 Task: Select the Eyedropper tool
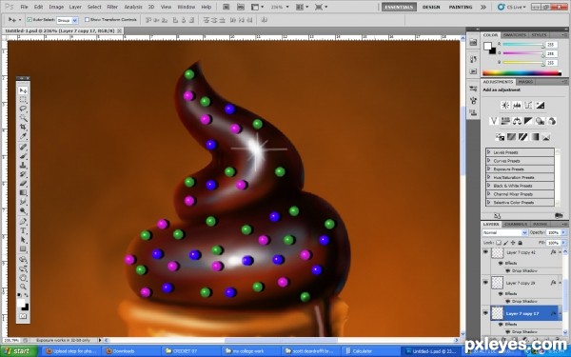23,136
